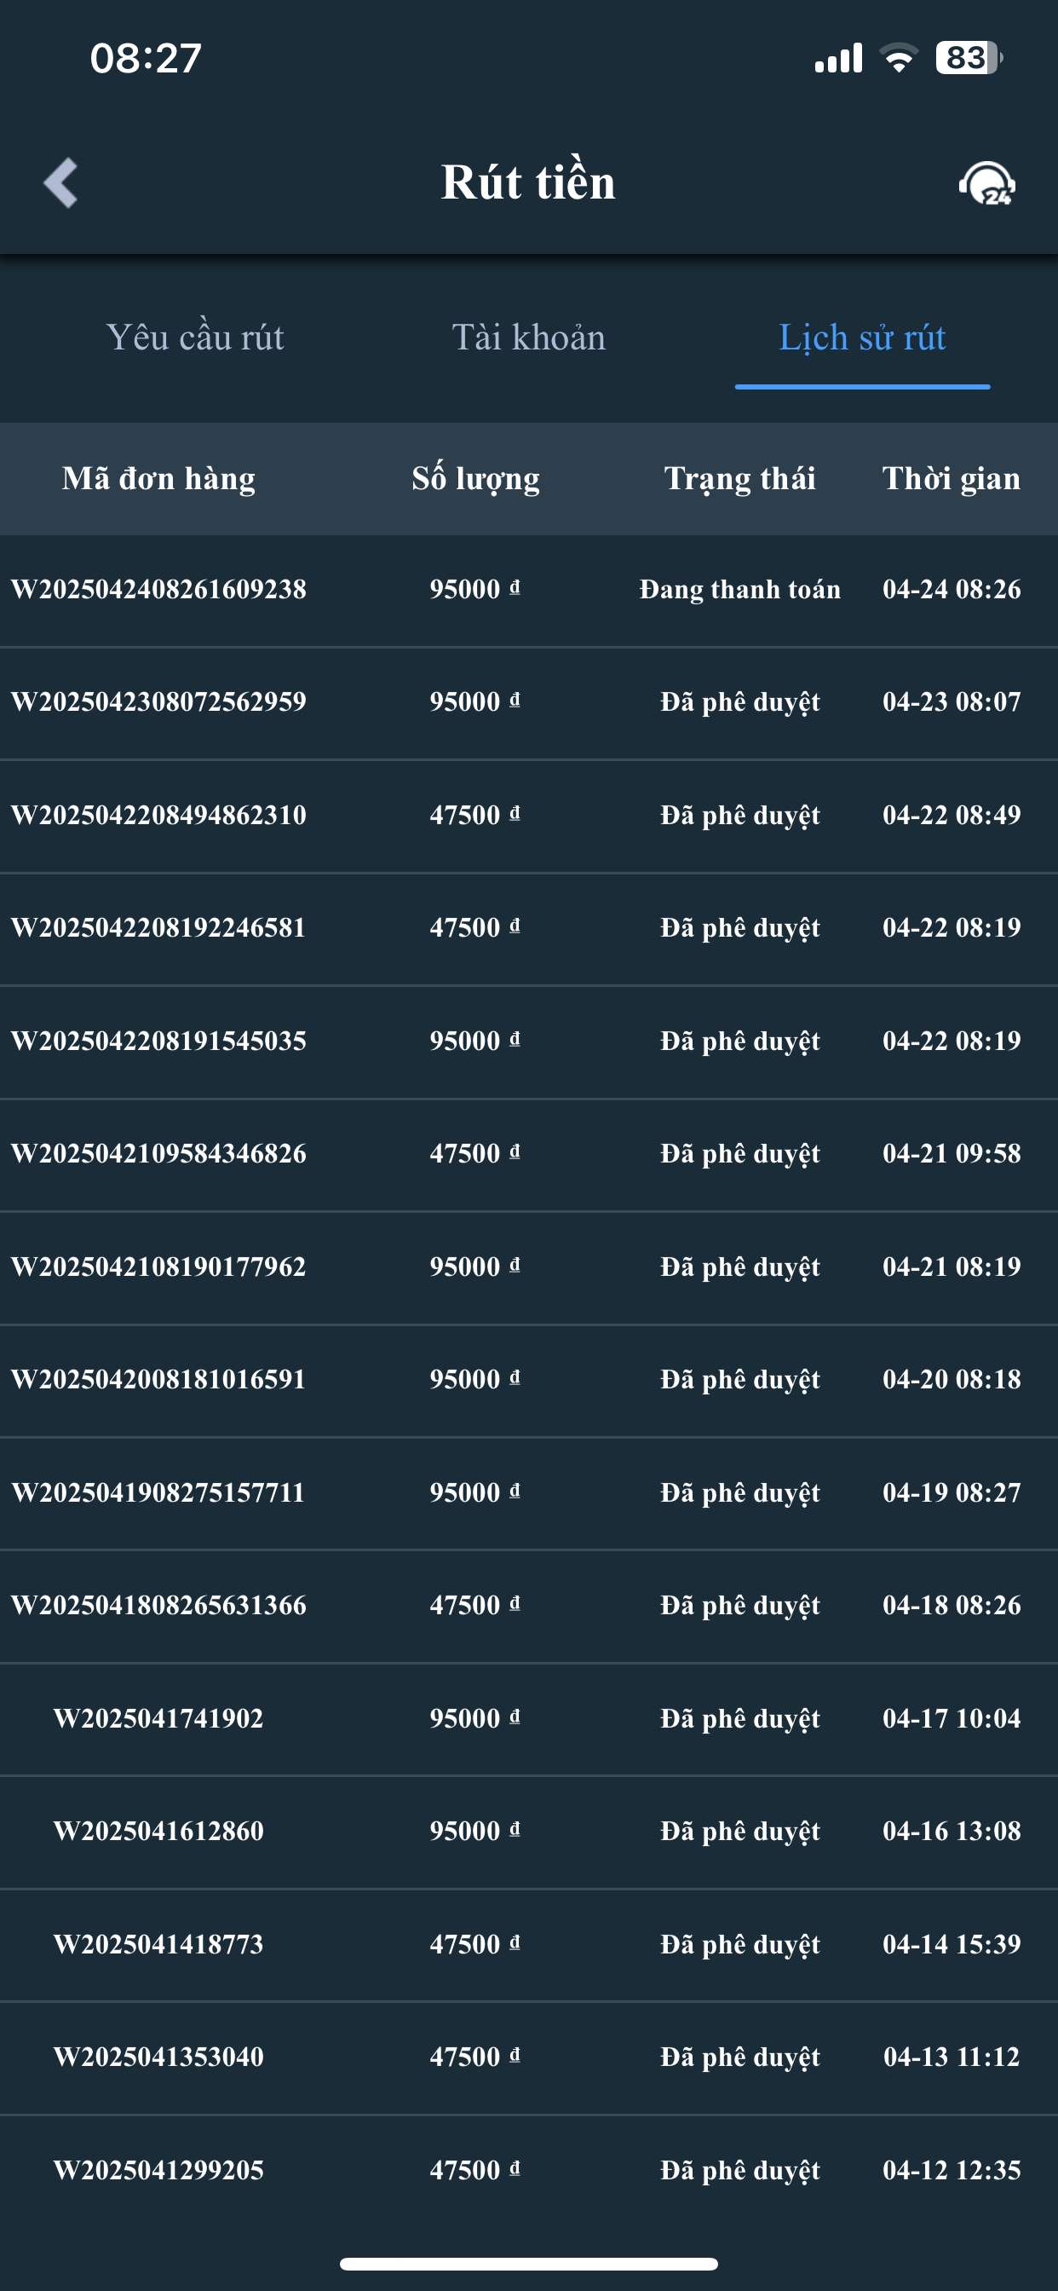Select the Đang thanh toán status

click(739, 589)
